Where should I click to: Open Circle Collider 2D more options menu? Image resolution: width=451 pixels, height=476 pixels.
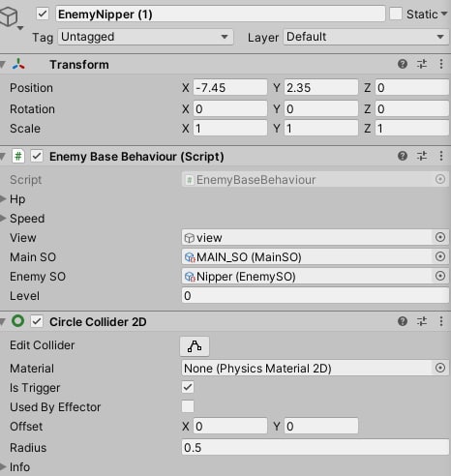point(441,321)
